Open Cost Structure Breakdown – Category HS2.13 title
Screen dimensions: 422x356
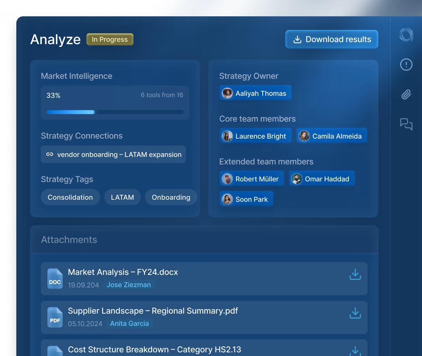[155, 350]
